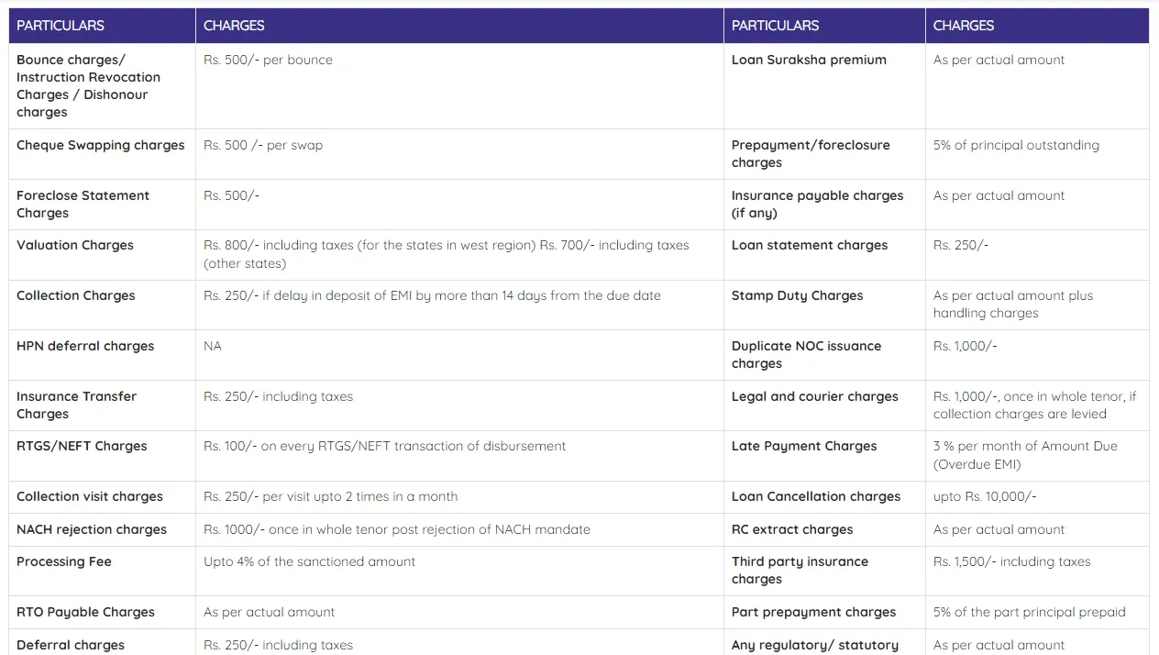
Task: Select the "Loan Suraksha premium" label
Action: coord(809,60)
